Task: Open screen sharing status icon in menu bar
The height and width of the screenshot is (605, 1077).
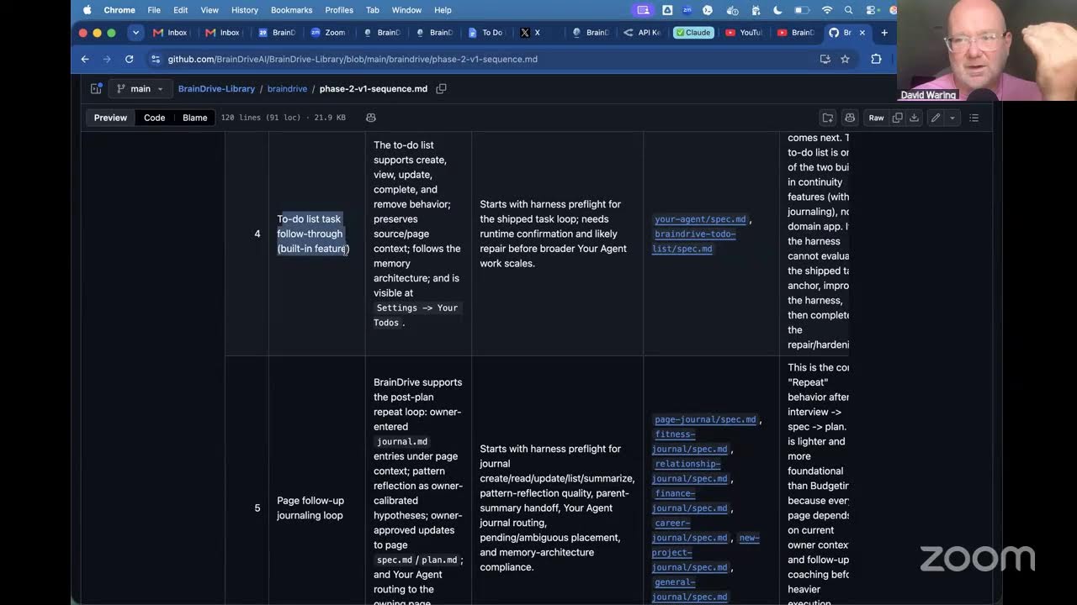Action: click(644, 10)
